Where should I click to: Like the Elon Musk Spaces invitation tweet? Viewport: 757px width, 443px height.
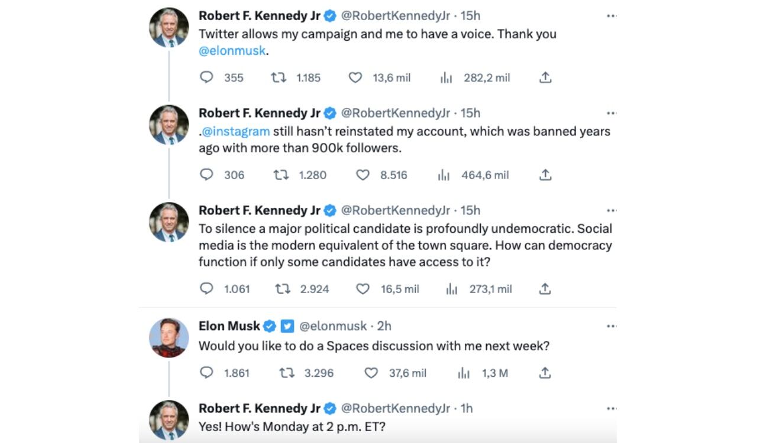pos(371,373)
